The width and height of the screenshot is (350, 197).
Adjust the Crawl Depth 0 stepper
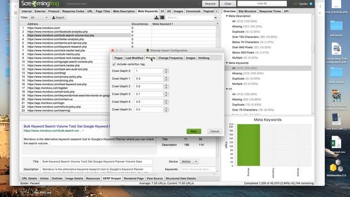pos(166,71)
